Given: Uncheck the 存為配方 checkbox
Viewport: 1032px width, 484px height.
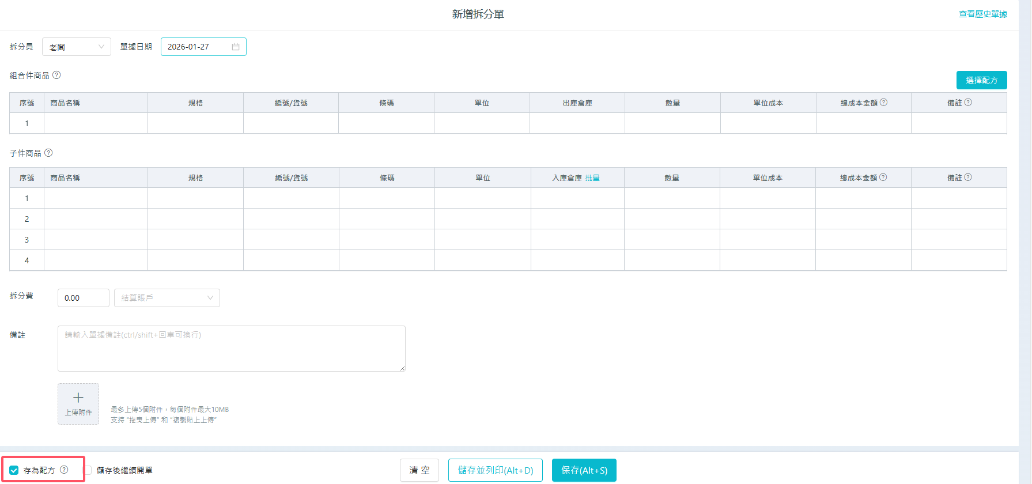Looking at the screenshot, I should click(14, 470).
